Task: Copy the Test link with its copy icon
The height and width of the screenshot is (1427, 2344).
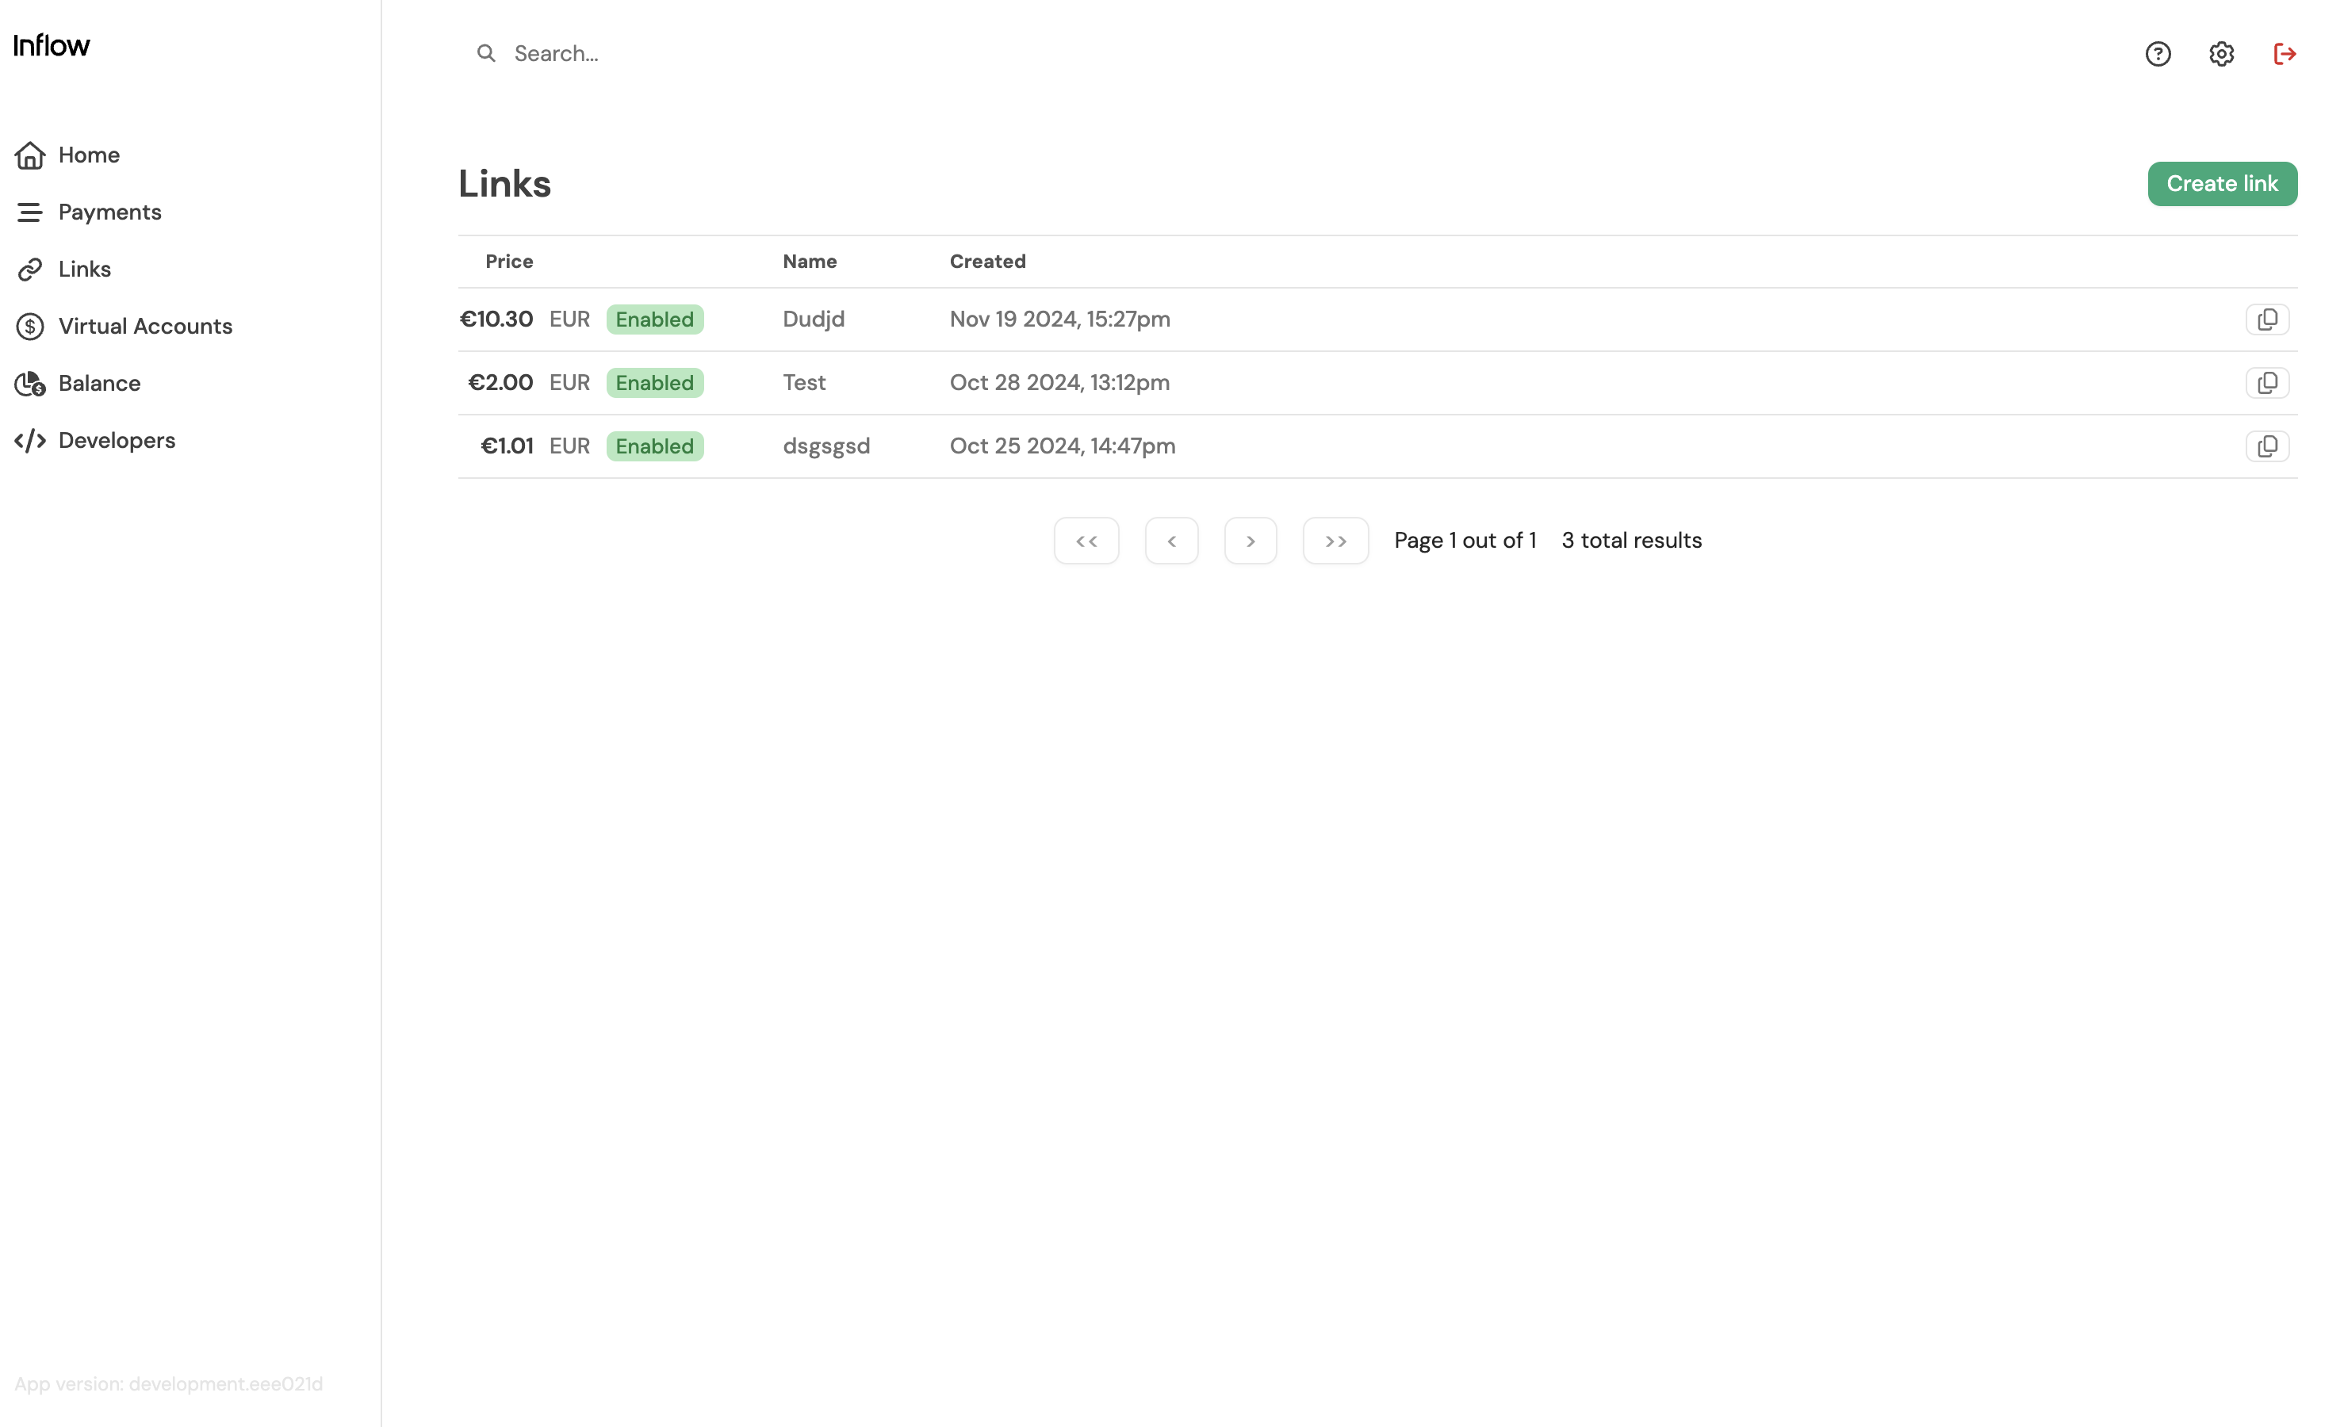Action: (x=2267, y=382)
